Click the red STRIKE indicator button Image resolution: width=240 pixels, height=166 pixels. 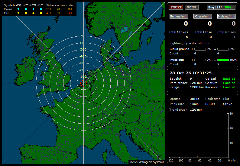[x=176, y=7]
